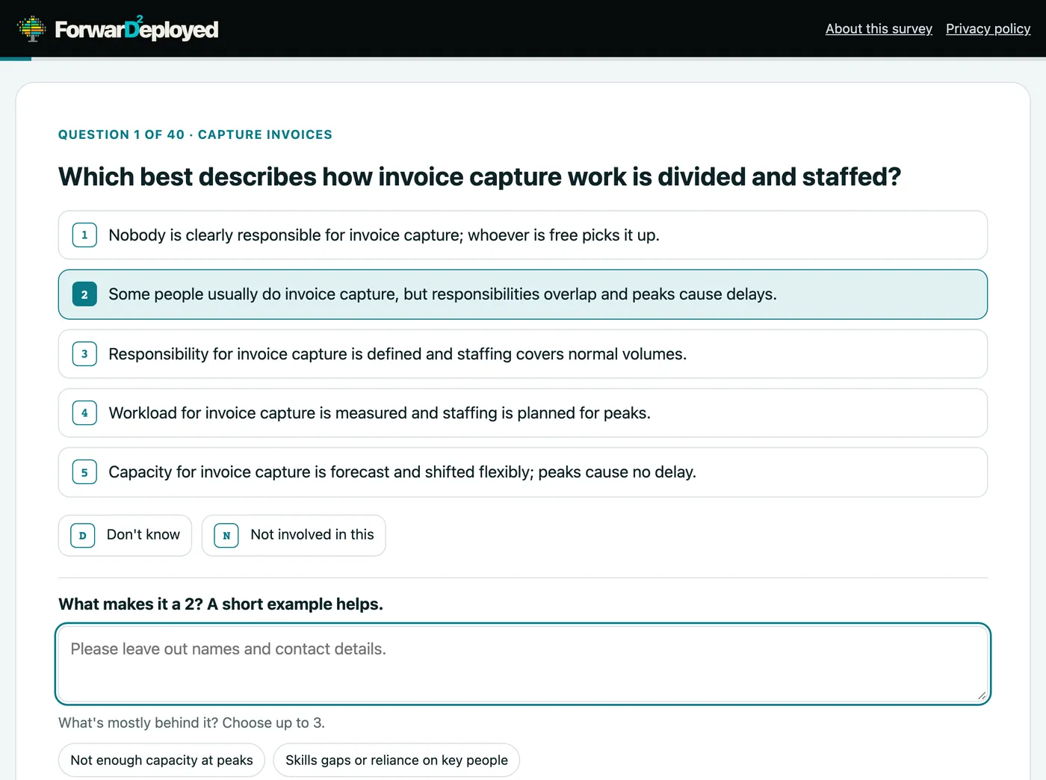This screenshot has width=1046, height=780.
Task: Click the ForwardDeployed tree logo icon
Action: click(x=31, y=28)
